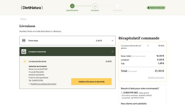The height and width of the screenshot is (105, 185).
Task: Click the 5,00 € home delivery price
Action: click(108, 61)
